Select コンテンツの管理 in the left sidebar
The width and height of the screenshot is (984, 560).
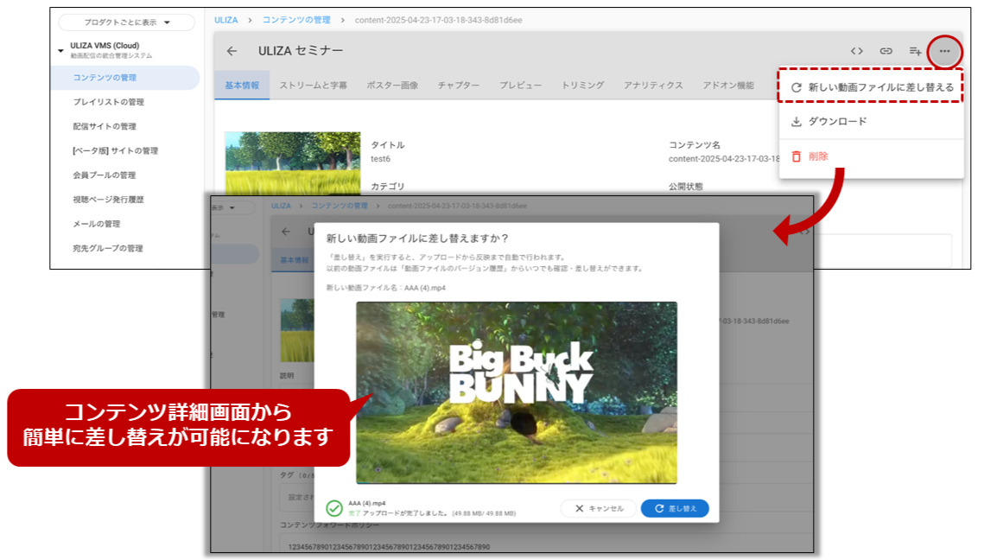tap(125, 78)
